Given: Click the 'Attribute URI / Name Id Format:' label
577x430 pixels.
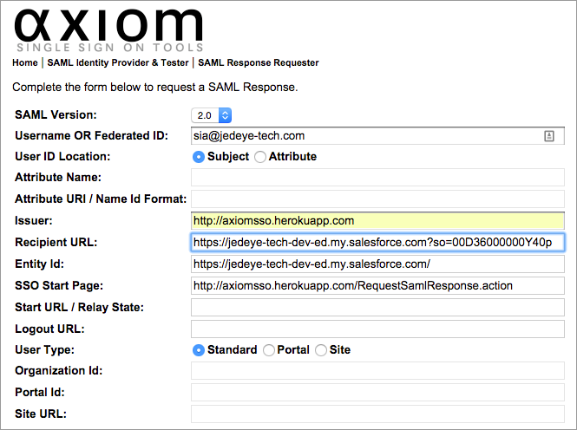Looking at the screenshot, I should click(101, 199).
